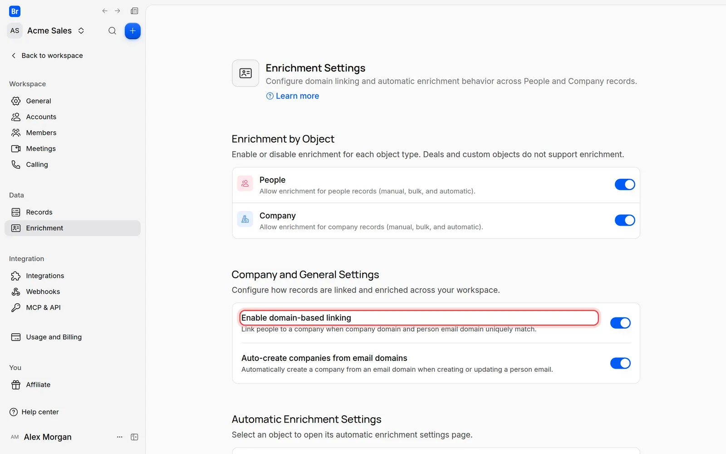
Task: Select Enrichment in the Data section
Action: (x=73, y=228)
